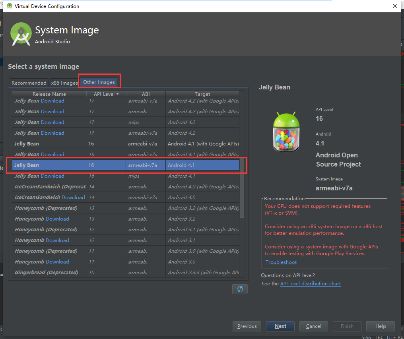Select the highlighted Jelly Bean Android 4.1 row
Image resolution: width=404 pixels, height=339 pixels.
126,165
